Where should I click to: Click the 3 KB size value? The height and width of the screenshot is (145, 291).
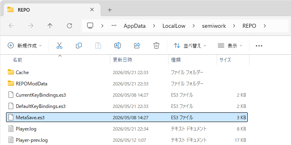click(241, 118)
